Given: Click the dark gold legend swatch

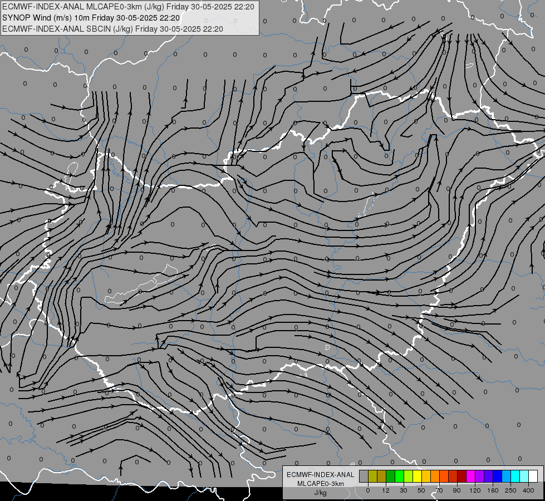Looking at the screenshot, I should pos(382,476).
